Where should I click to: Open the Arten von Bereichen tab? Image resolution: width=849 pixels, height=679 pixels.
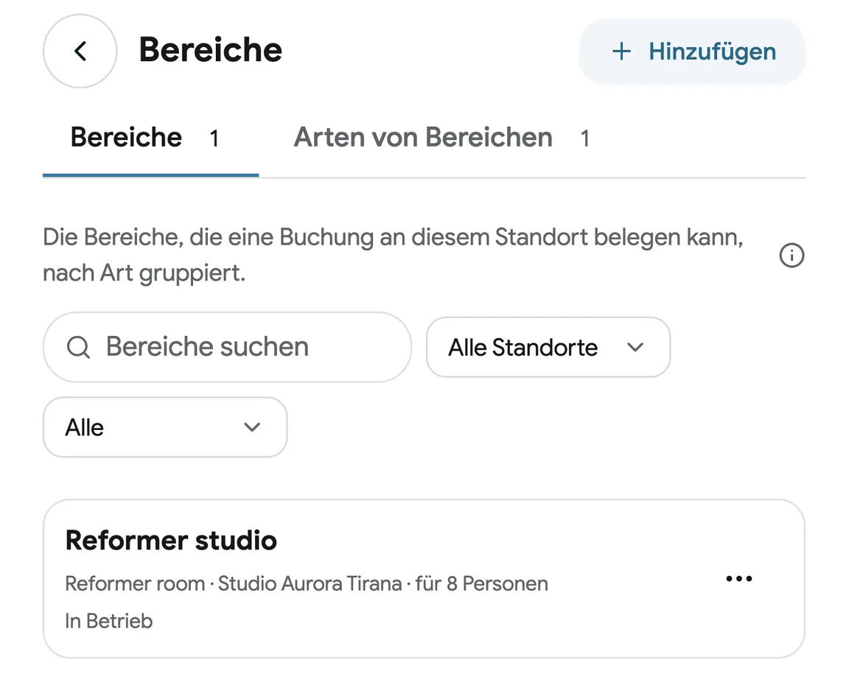pyautogui.click(x=441, y=138)
